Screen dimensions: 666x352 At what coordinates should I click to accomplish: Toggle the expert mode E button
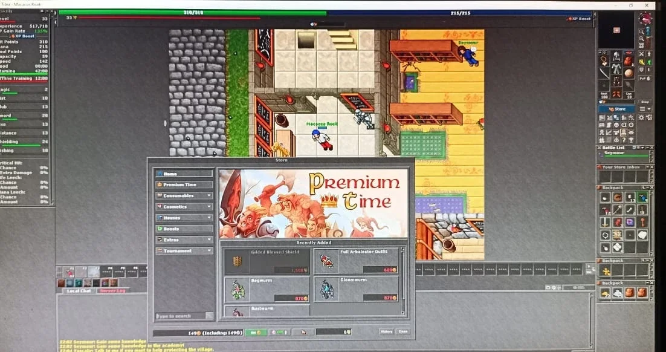[x=648, y=70]
